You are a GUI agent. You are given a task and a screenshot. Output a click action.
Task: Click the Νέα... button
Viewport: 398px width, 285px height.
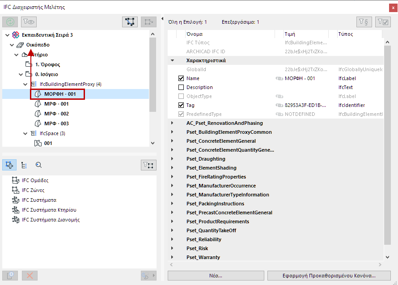[x=216, y=276]
